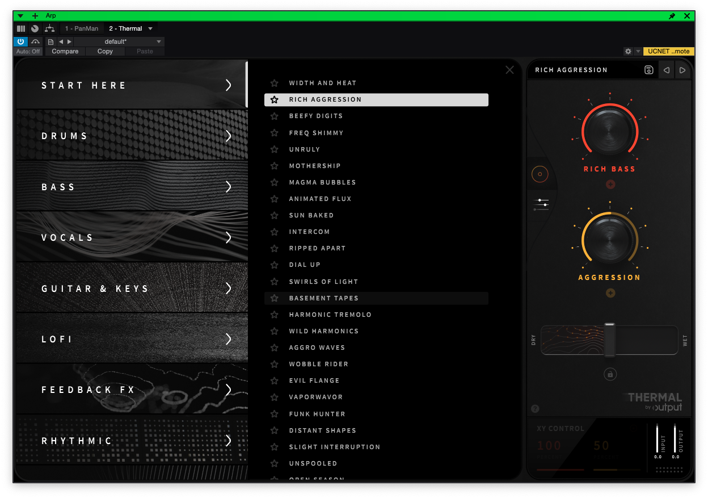Click the Copy button

coord(105,51)
